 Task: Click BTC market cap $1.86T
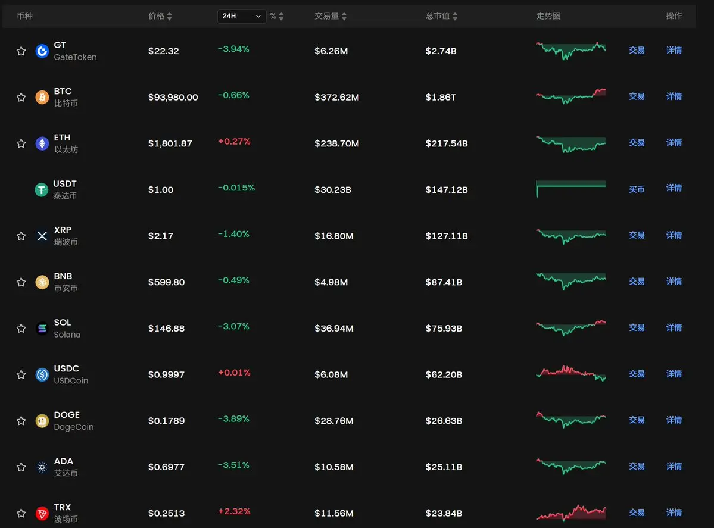441,97
